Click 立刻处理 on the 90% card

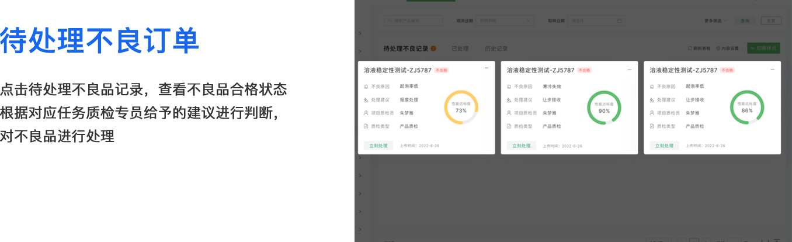521,146
